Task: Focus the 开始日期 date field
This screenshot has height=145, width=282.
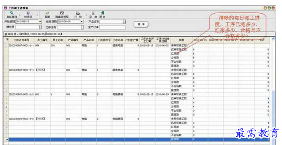Action: click(27, 22)
